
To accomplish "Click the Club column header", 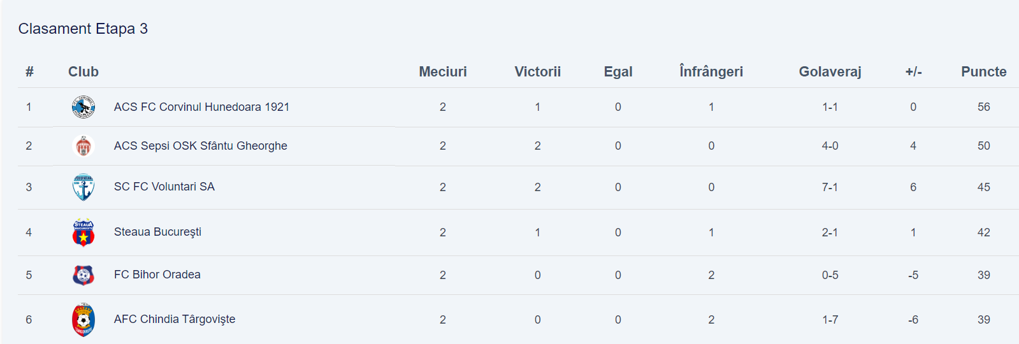I will coord(83,72).
